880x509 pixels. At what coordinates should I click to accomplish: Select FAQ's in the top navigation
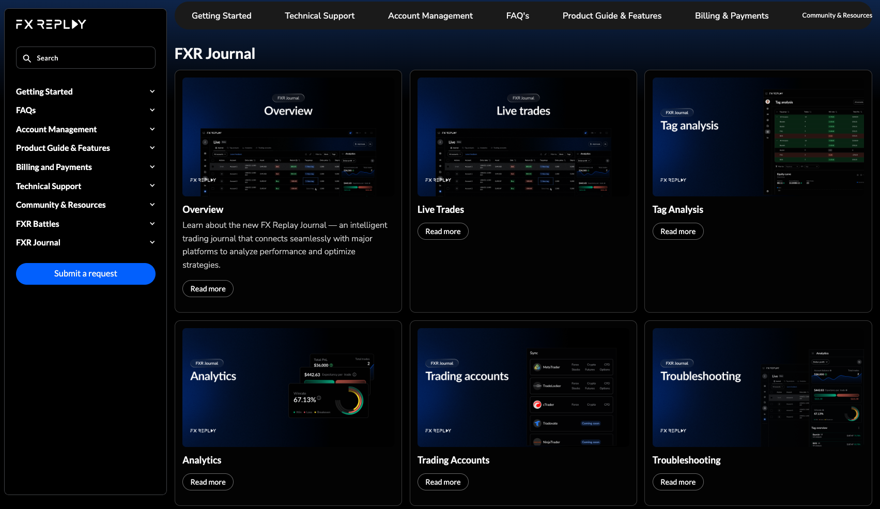(517, 16)
